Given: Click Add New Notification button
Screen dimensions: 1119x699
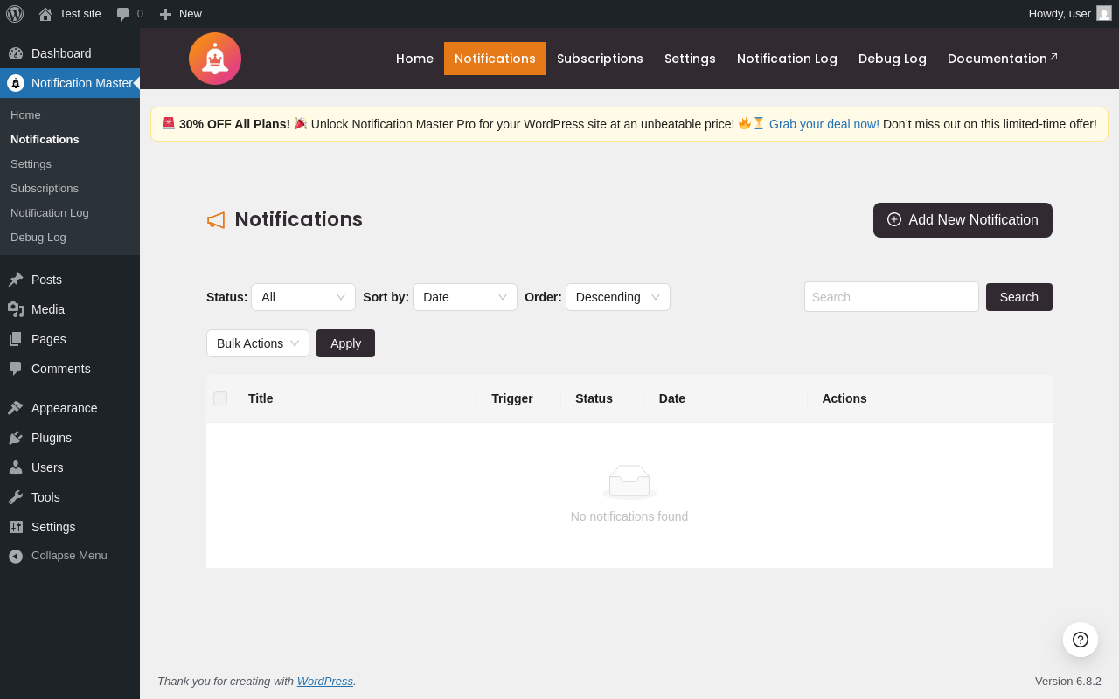Looking at the screenshot, I should [x=963, y=220].
